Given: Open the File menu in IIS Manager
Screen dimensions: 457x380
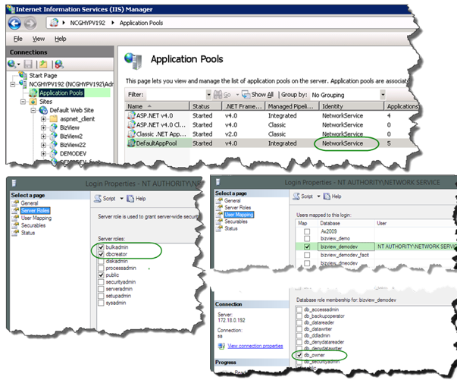Looking at the screenshot, I should pyautogui.click(x=17, y=39).
